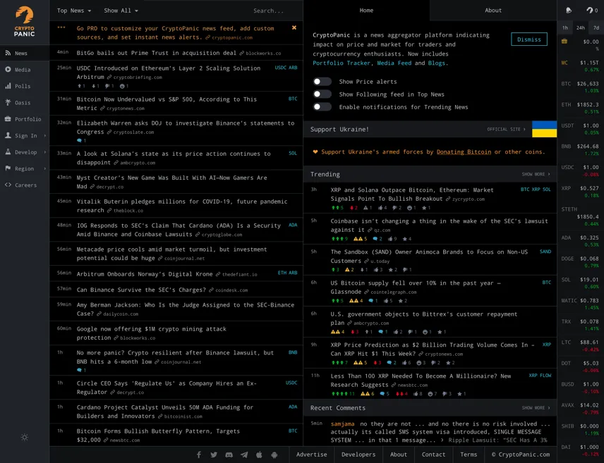Image resolution: width=604 pixels, height=463 pixels.
Task: Switch to the About tab at top
Action: click(x=493, y=11)
